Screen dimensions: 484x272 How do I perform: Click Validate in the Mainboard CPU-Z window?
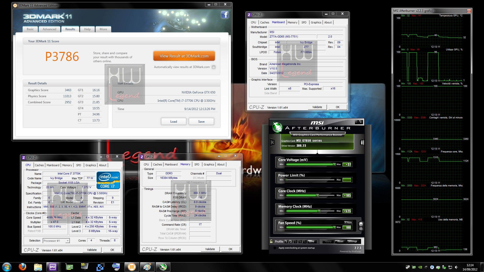tap(317, 107)
